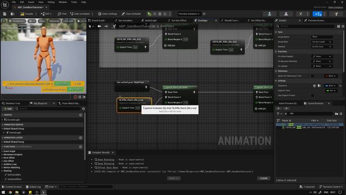Close the Compiler Results tab

point(113,153)
